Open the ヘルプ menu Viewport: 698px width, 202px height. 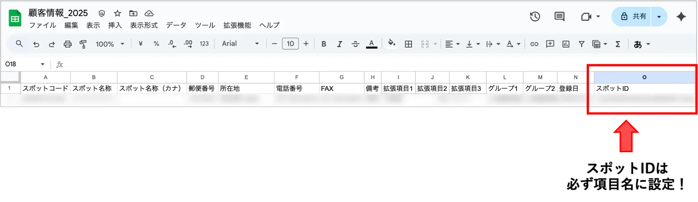(269, 25)
